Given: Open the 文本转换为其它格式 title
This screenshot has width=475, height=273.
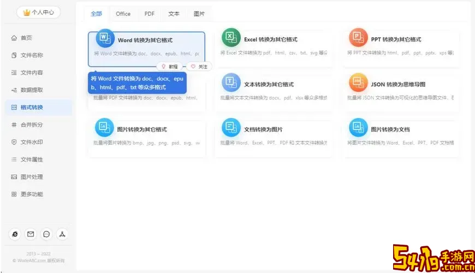Looking at the screenshot, I should pos(269,85).
